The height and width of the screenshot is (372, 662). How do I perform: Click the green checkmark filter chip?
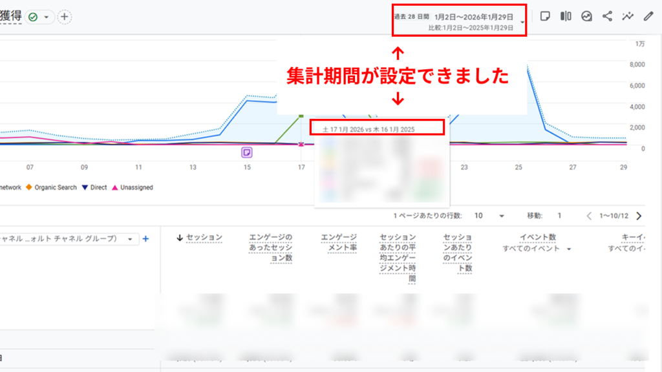[x=34, y=16]
